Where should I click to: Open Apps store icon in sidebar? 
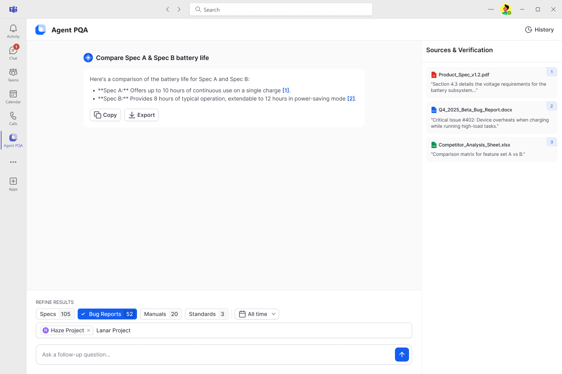(x=13, y=184)
